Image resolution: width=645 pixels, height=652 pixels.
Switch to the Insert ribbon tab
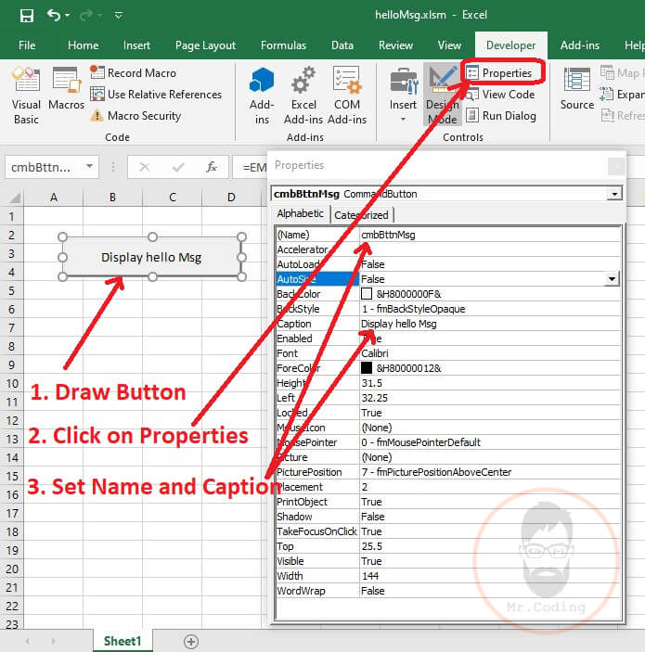(136, 45)
